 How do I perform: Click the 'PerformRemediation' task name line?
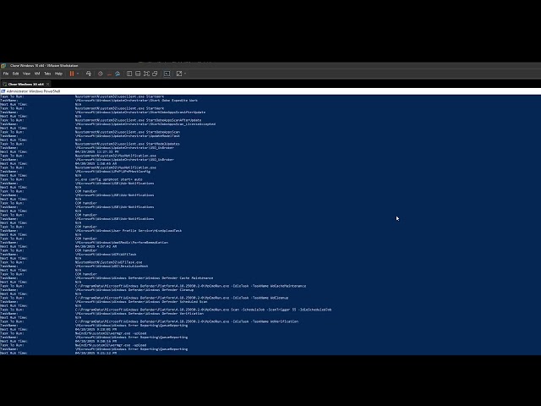coord(122,243)
